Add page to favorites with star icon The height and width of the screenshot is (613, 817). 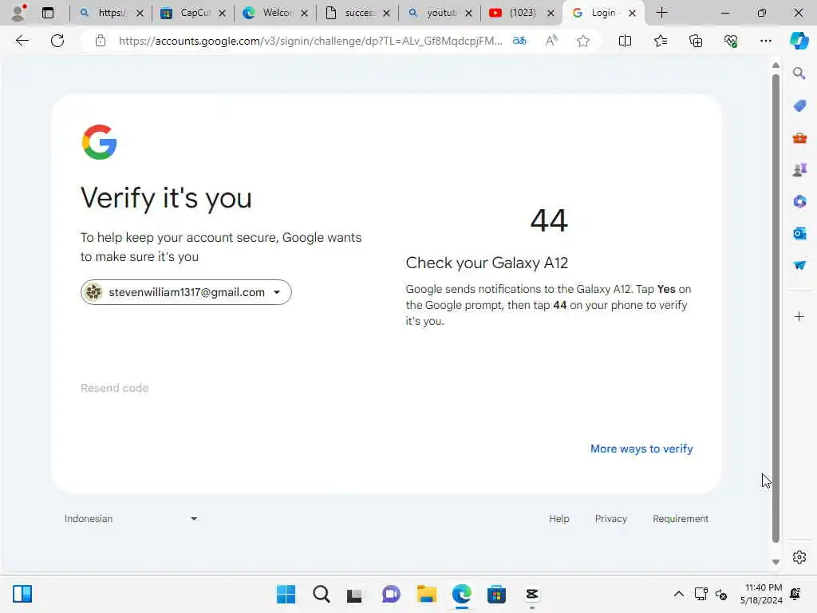pos(583,41)
